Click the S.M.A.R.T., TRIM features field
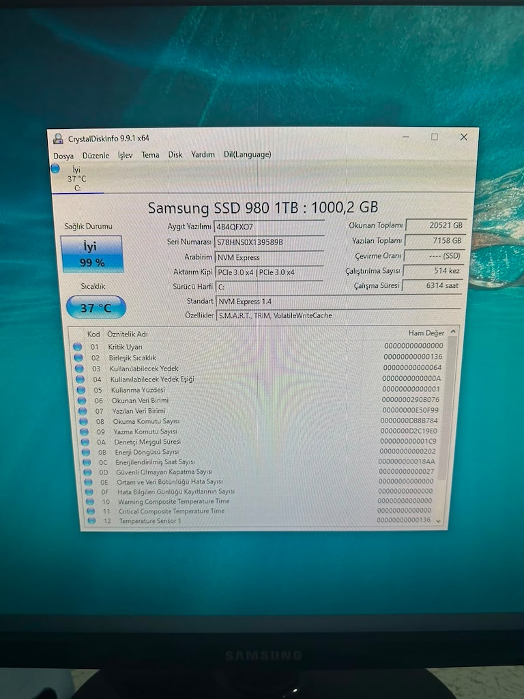Viewport: 524px width, 699px height. coord(338,315)
